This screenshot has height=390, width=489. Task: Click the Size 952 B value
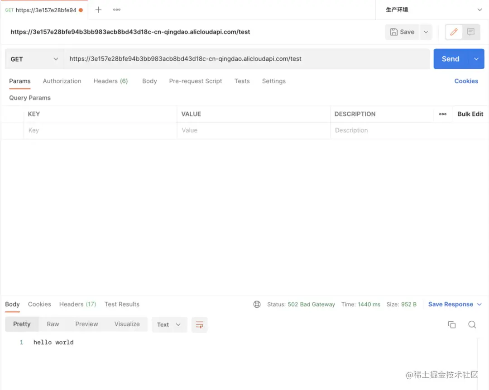click(x=408, y=304)
